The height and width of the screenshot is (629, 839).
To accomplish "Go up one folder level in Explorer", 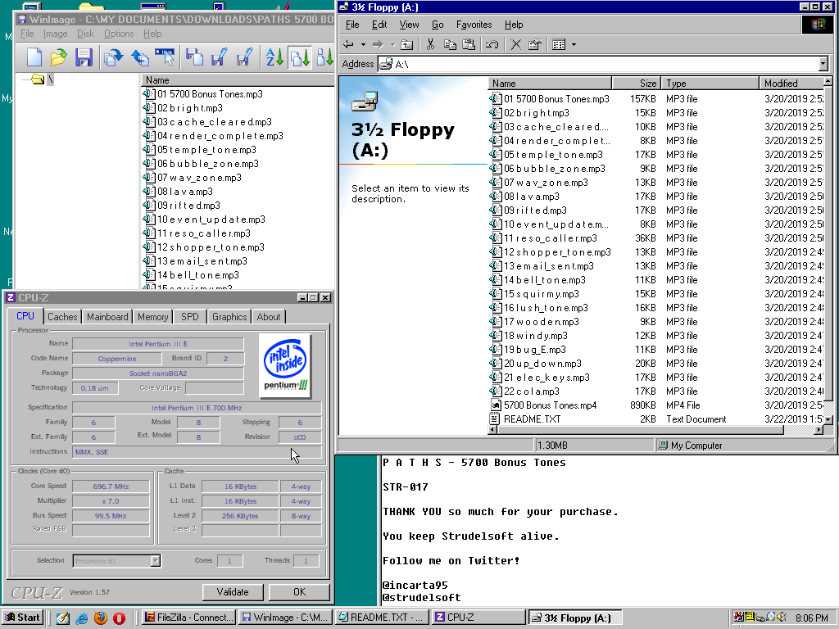I will tap(407, 44).
